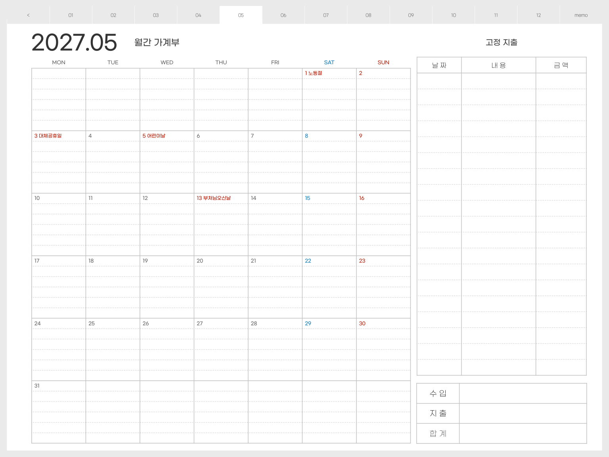
Task: Click the 지출 amount field
Action: [523, 413]
